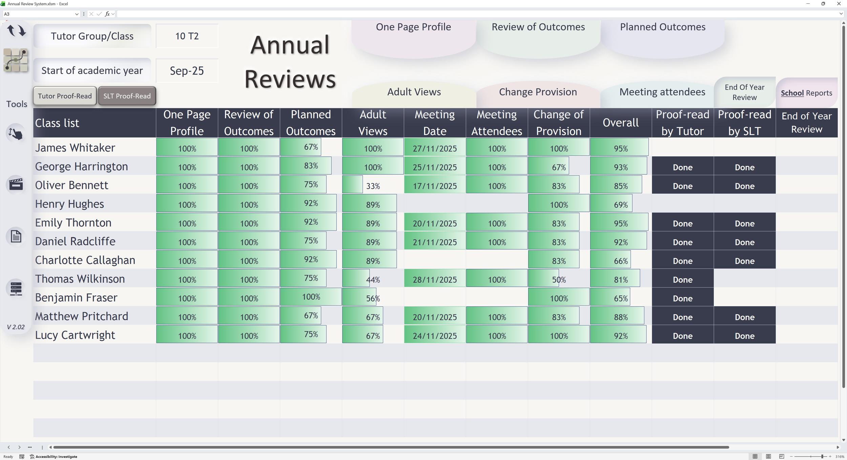This screenshot has width=847, height=460.
Task: Open the School Reports link
Action: pyautogui.click(x=806, y=93)
